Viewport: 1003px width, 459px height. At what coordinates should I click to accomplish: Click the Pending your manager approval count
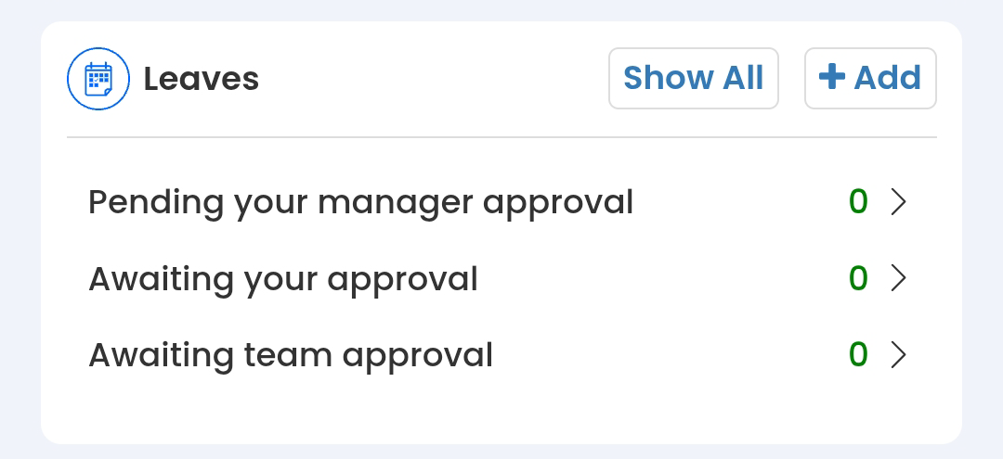[x=858, y=201]
